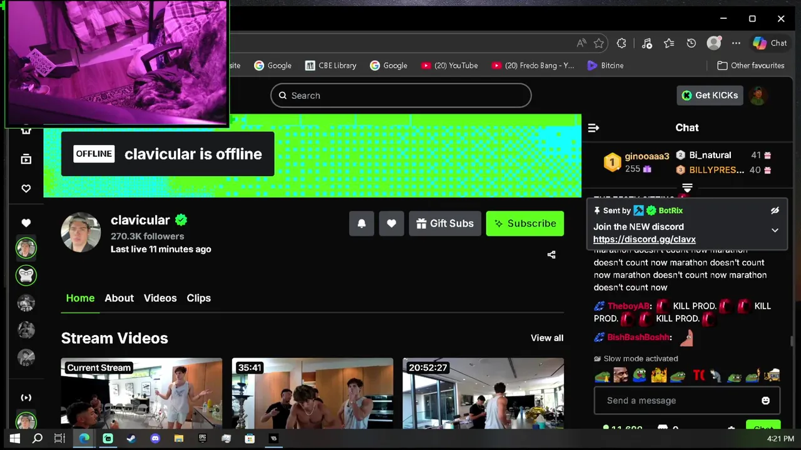Image resolution: width=801 pixels, height=450 pixels.
Task: Hide the pinned BotRix message with eye icon
Action: tap(775, 211)
